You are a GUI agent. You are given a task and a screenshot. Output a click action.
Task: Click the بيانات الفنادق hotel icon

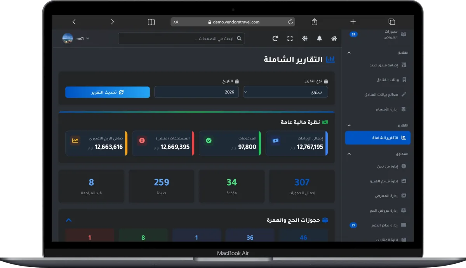click(x=404, y=80)
